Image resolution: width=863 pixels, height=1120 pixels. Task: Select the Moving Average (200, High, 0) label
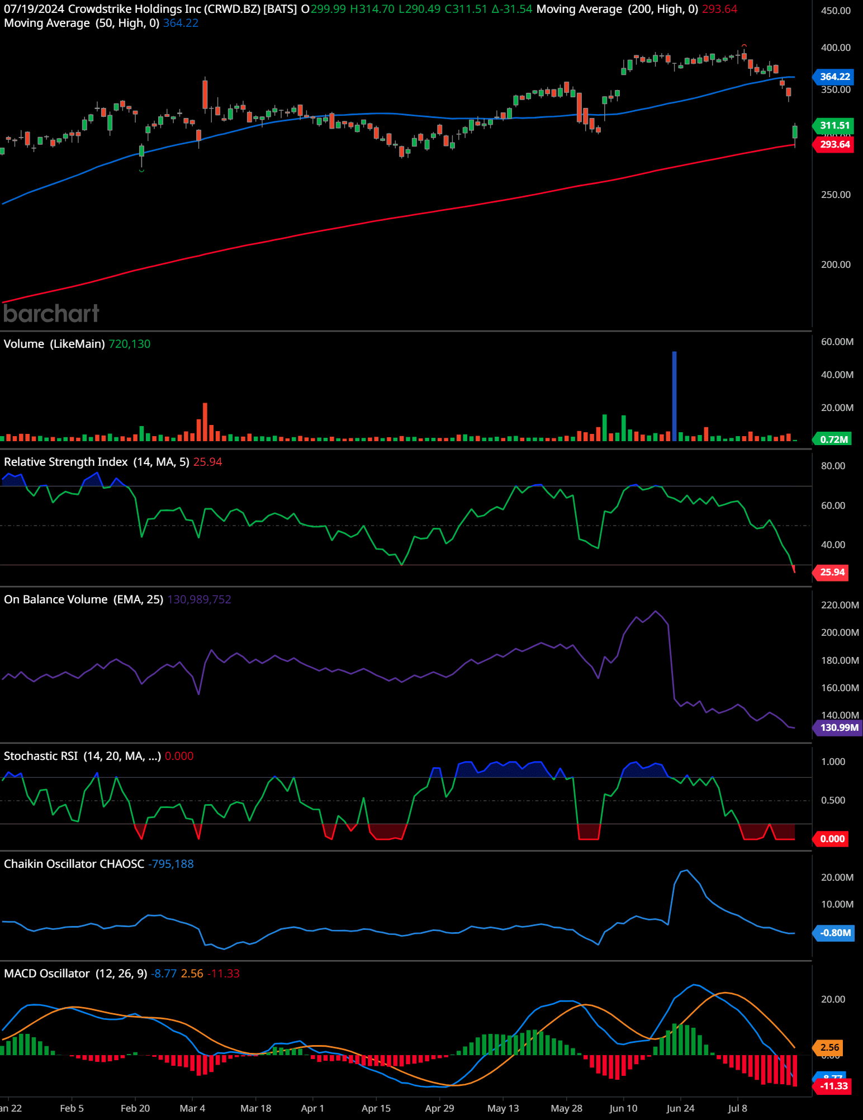pyautogui.click(x=618, y=9)
